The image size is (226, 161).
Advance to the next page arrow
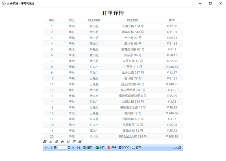point(73,147)
